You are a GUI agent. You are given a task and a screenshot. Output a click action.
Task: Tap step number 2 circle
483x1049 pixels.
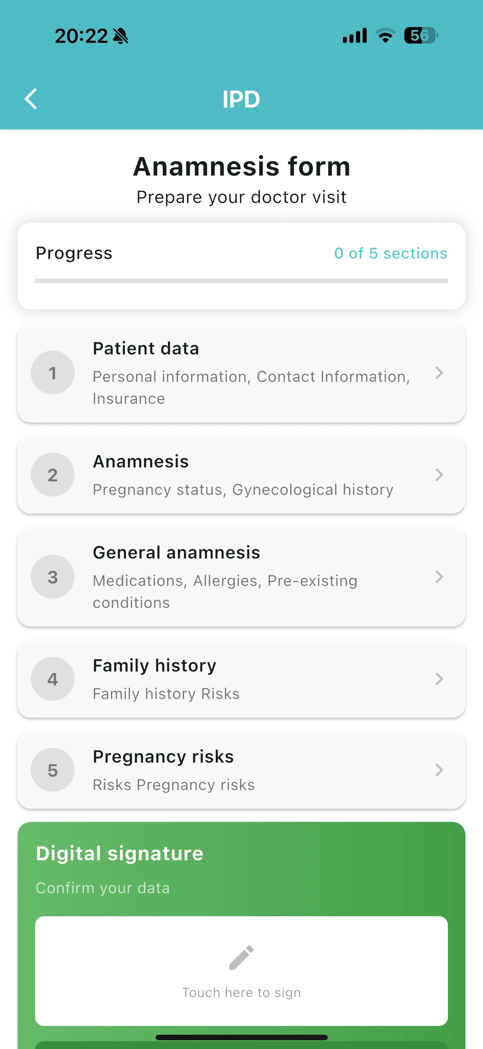(x=53, y=475)
